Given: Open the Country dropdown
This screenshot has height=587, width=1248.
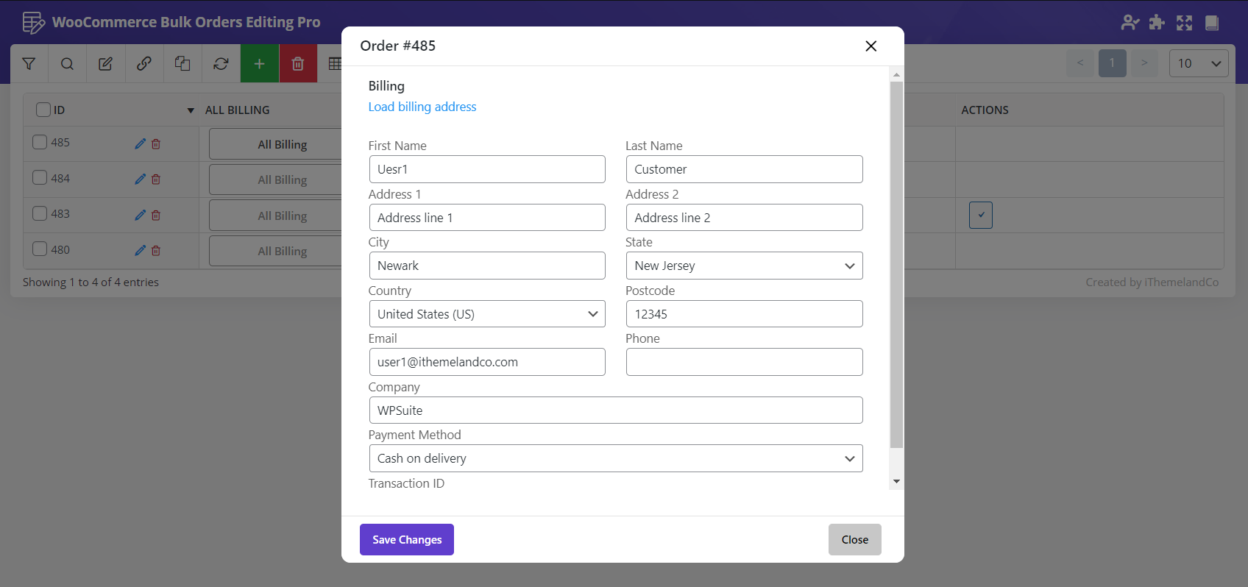Looking at the screenshot, I should (486, 314).
